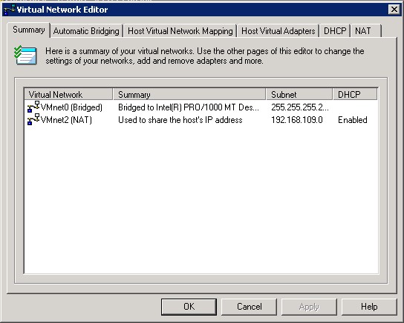Select the VMnet2 (NAT) row
404x323 pixels.
tap(201, 120)
